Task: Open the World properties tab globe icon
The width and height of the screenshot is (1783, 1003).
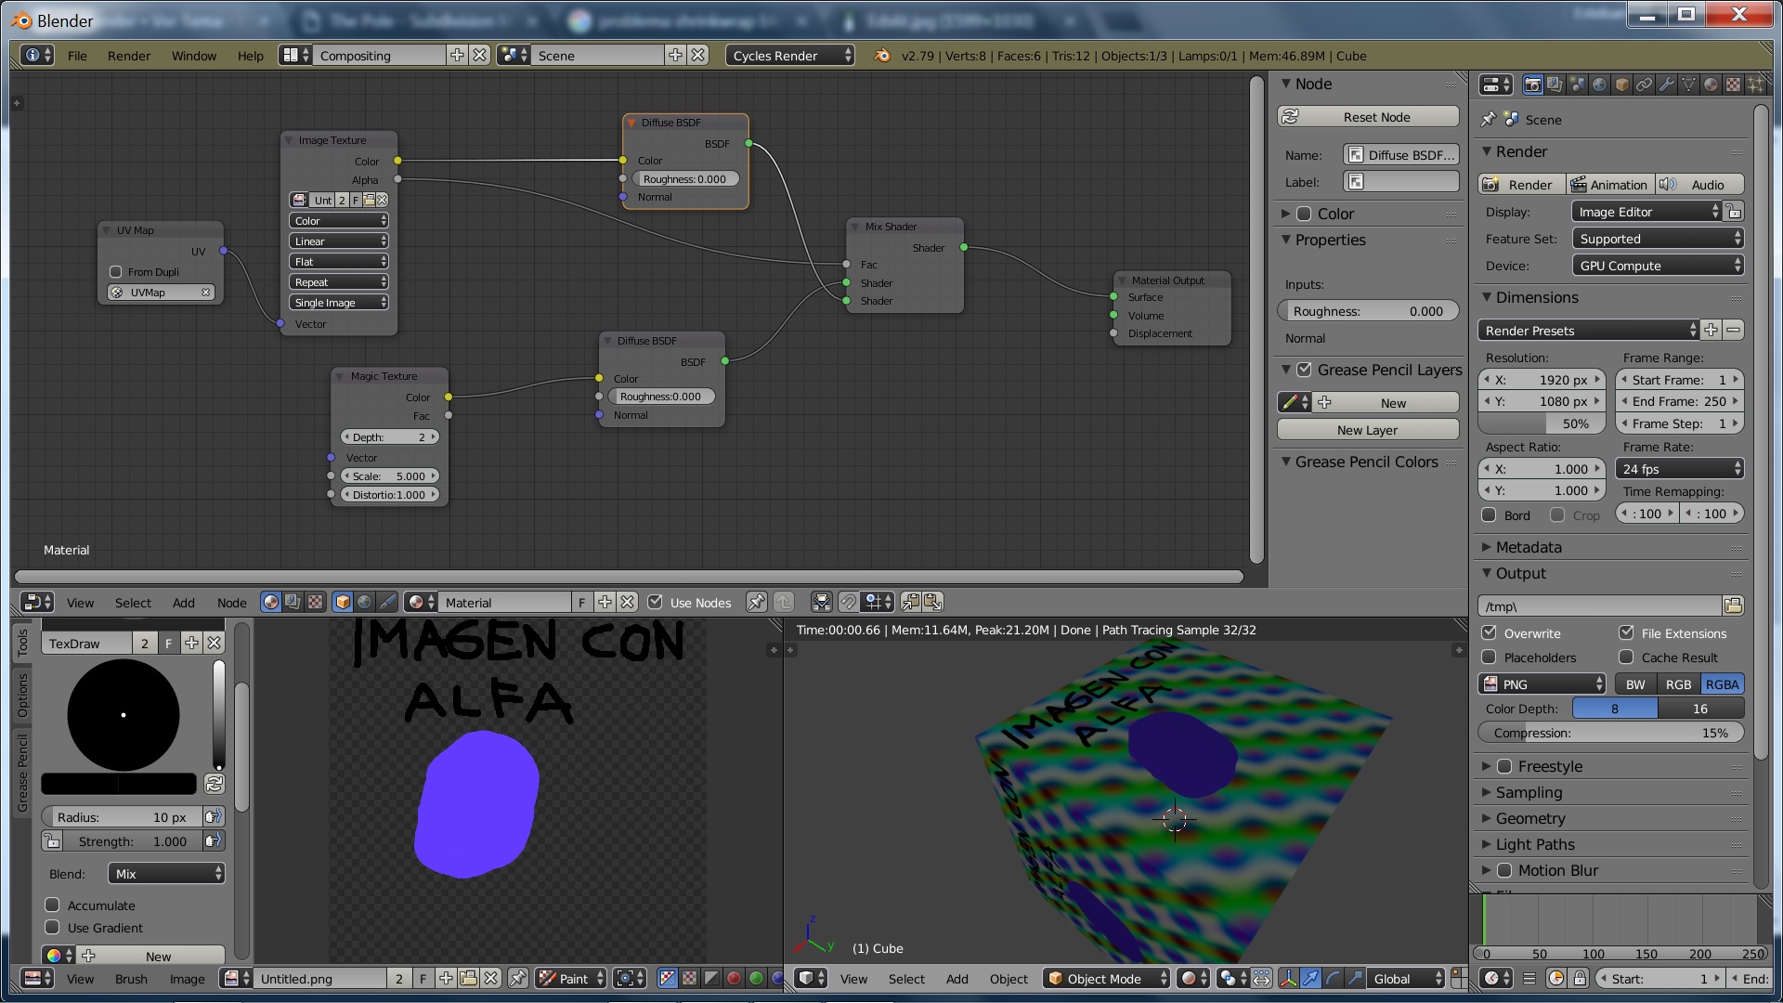Action: [x=1599, y=85]
